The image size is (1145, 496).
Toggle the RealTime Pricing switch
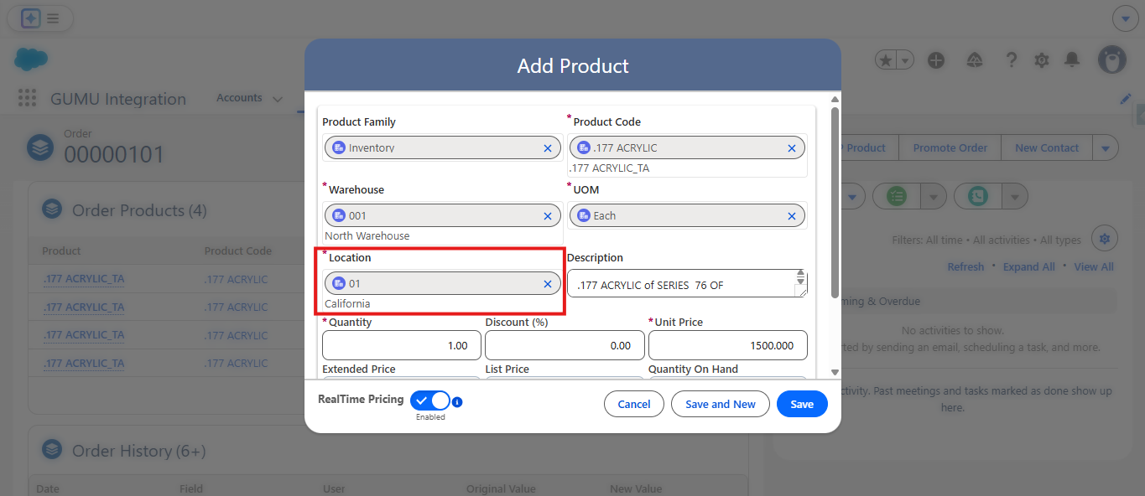point(430,400)
